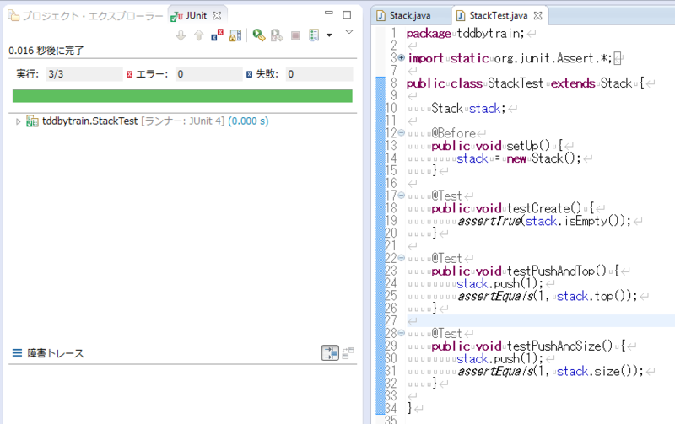Click the 実行 count field showing 3/3
675x424 pixels.
[x=84, y=74]
